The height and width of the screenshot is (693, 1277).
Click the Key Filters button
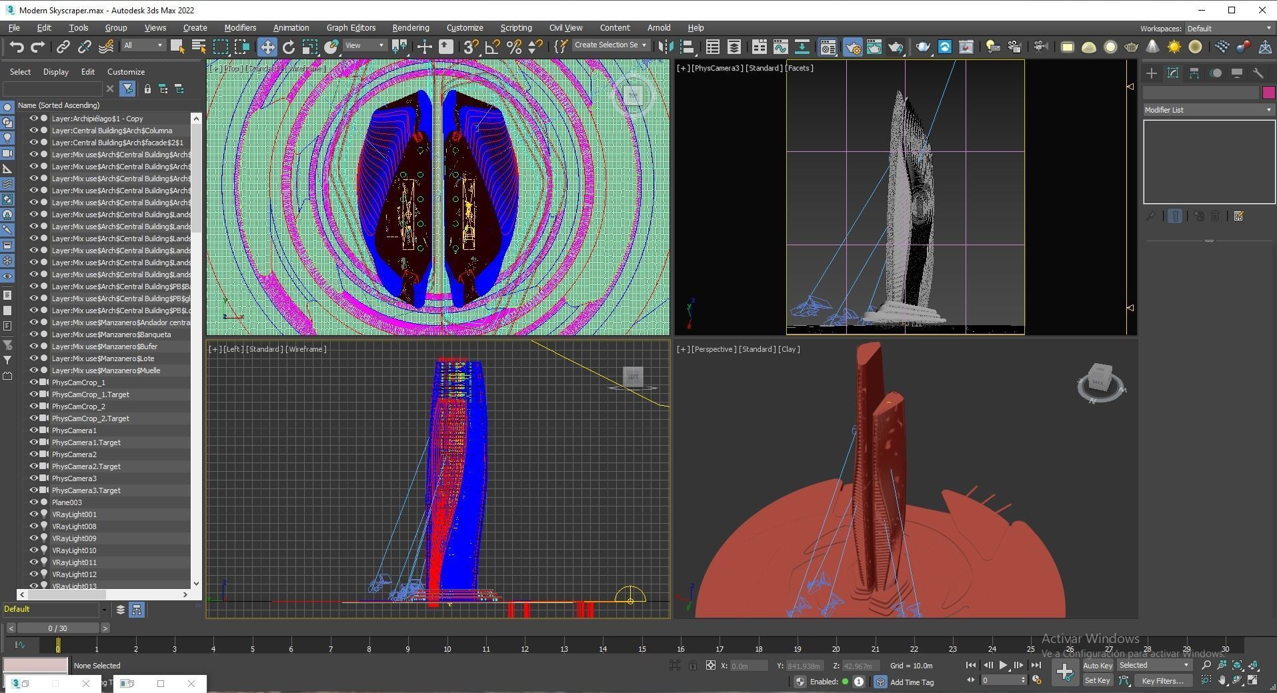coord(1162,681)
